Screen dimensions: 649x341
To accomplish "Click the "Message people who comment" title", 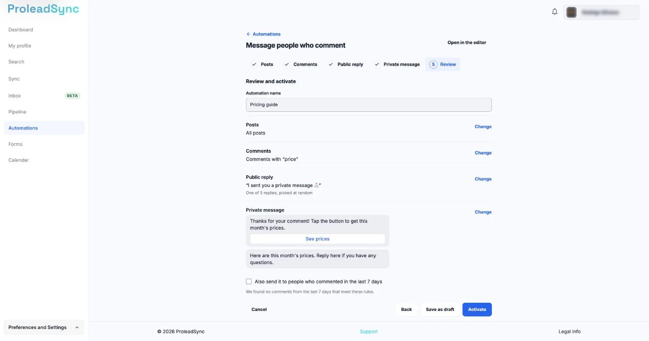I will point(295,45).
